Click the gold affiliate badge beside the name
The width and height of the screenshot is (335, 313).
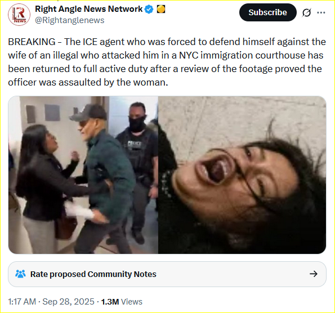point(161,9)
